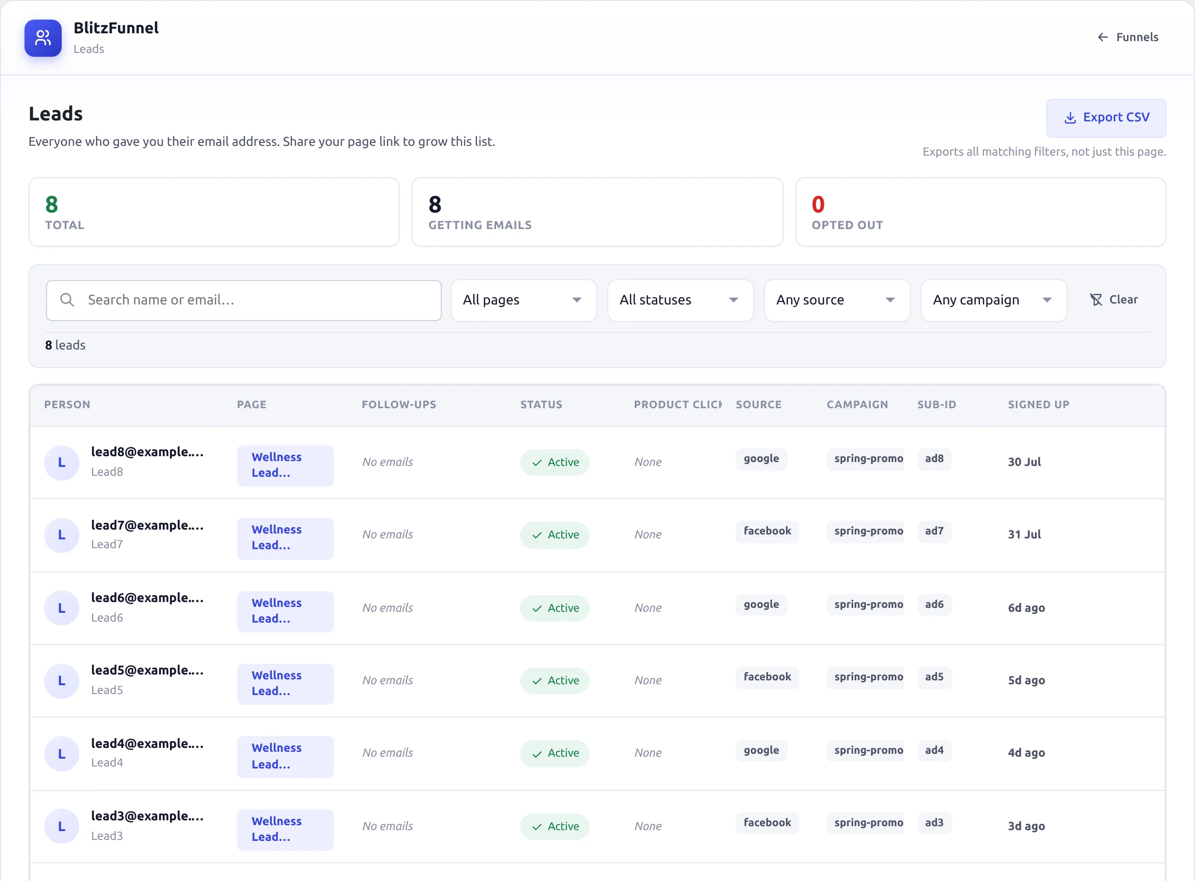Click the Follow-ups column header
Viewport: 1195px width, 881px height.
399,404
